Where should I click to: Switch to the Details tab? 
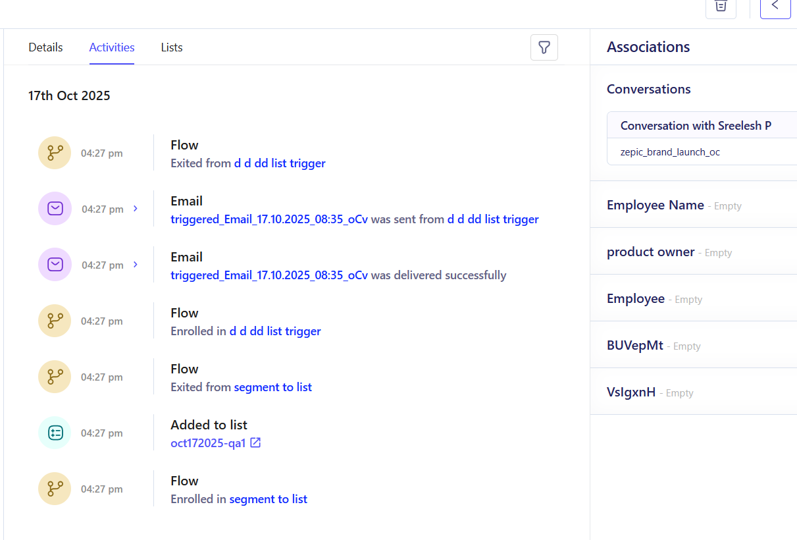pyautogui.click(x=45, y=47)
